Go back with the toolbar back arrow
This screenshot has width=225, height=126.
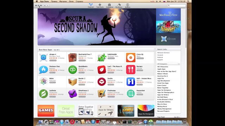click(45, 6)
